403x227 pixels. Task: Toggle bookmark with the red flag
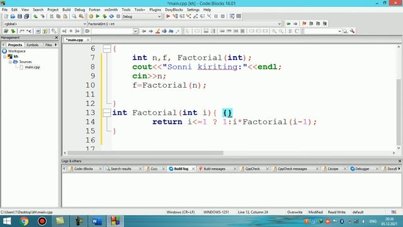pyautogui.click(x=304, y=24)
